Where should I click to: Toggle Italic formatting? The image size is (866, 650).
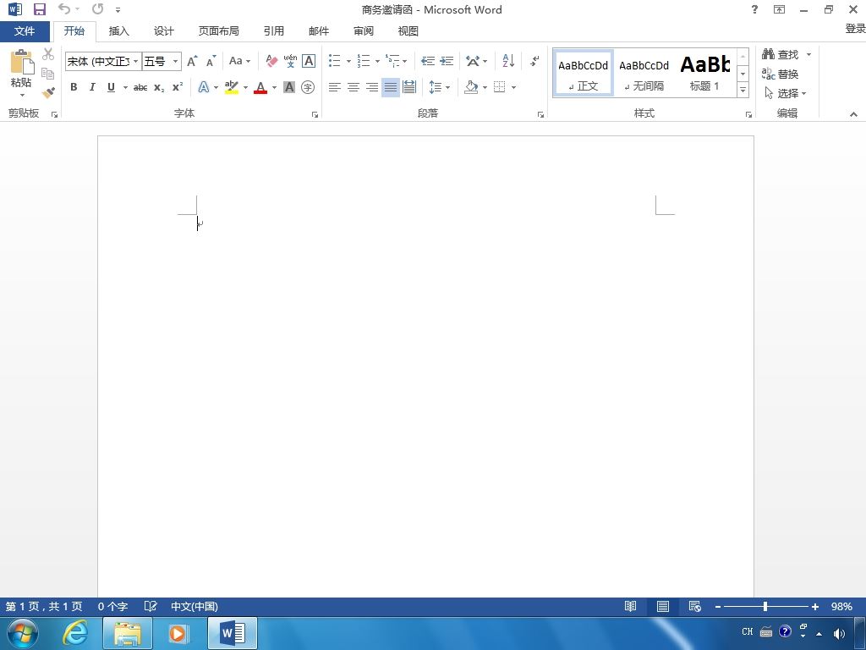pos(92,87)
